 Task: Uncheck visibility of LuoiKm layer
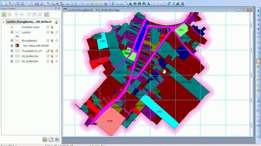point(12,32)
